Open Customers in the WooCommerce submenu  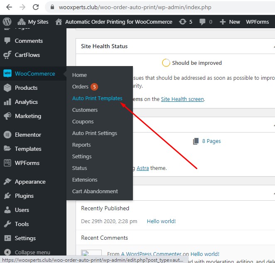pos(85,110)
